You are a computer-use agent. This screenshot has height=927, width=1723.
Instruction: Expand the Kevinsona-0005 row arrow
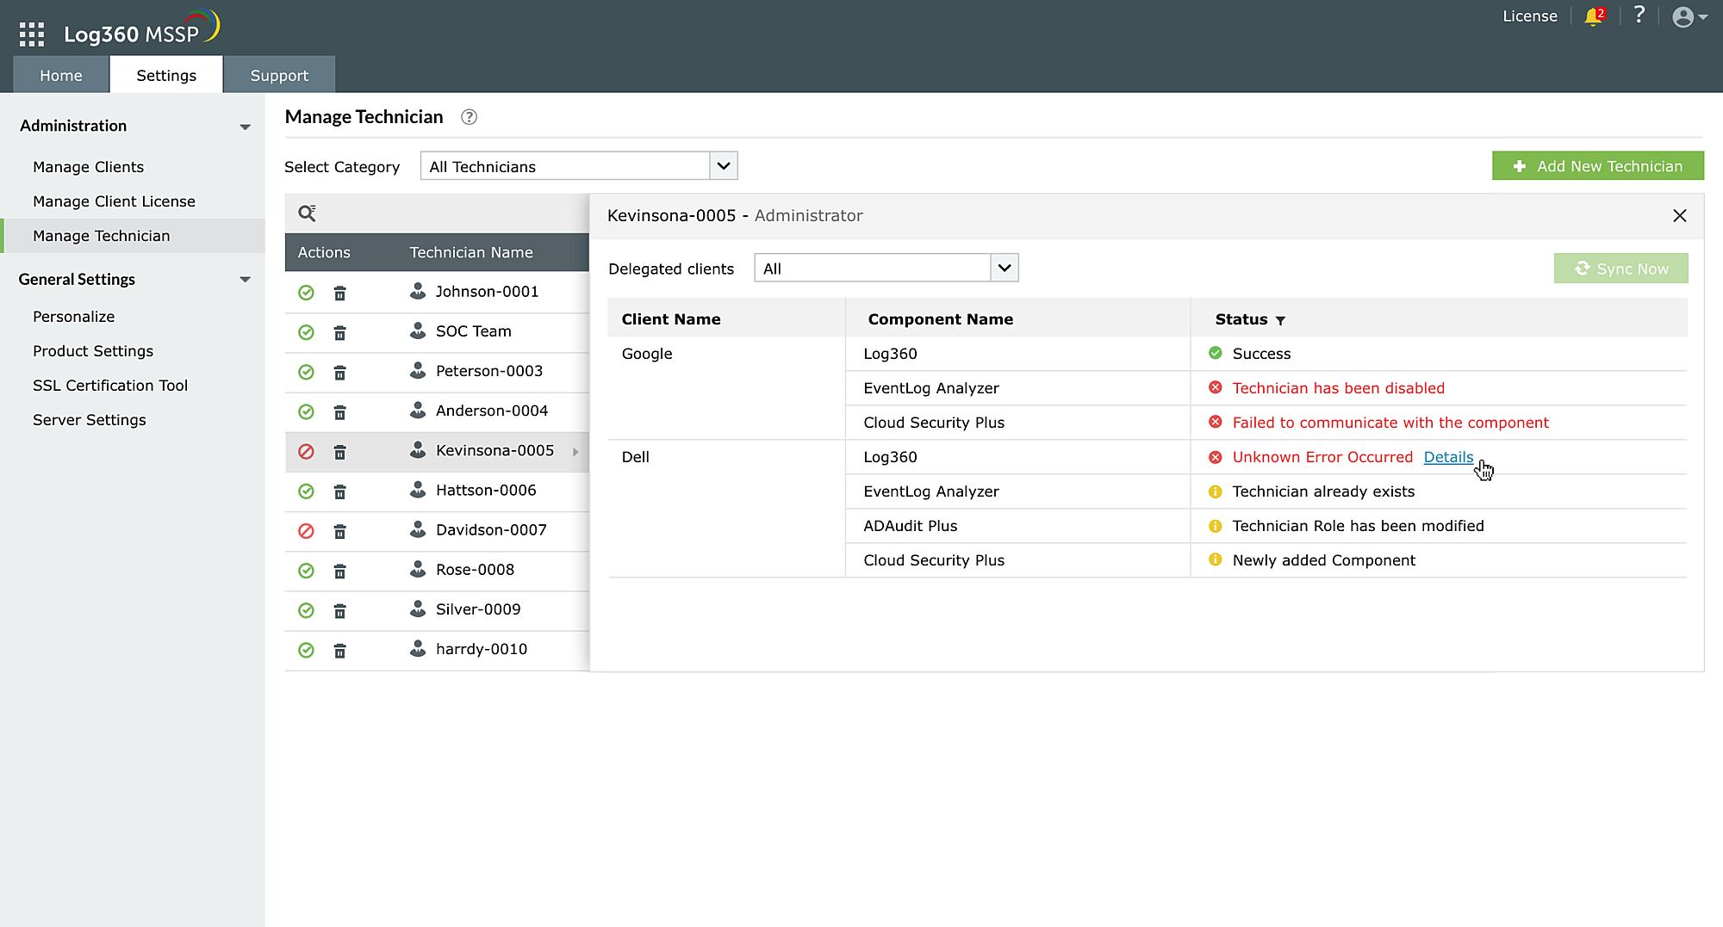pyautogui.click(x=575, y=451)
